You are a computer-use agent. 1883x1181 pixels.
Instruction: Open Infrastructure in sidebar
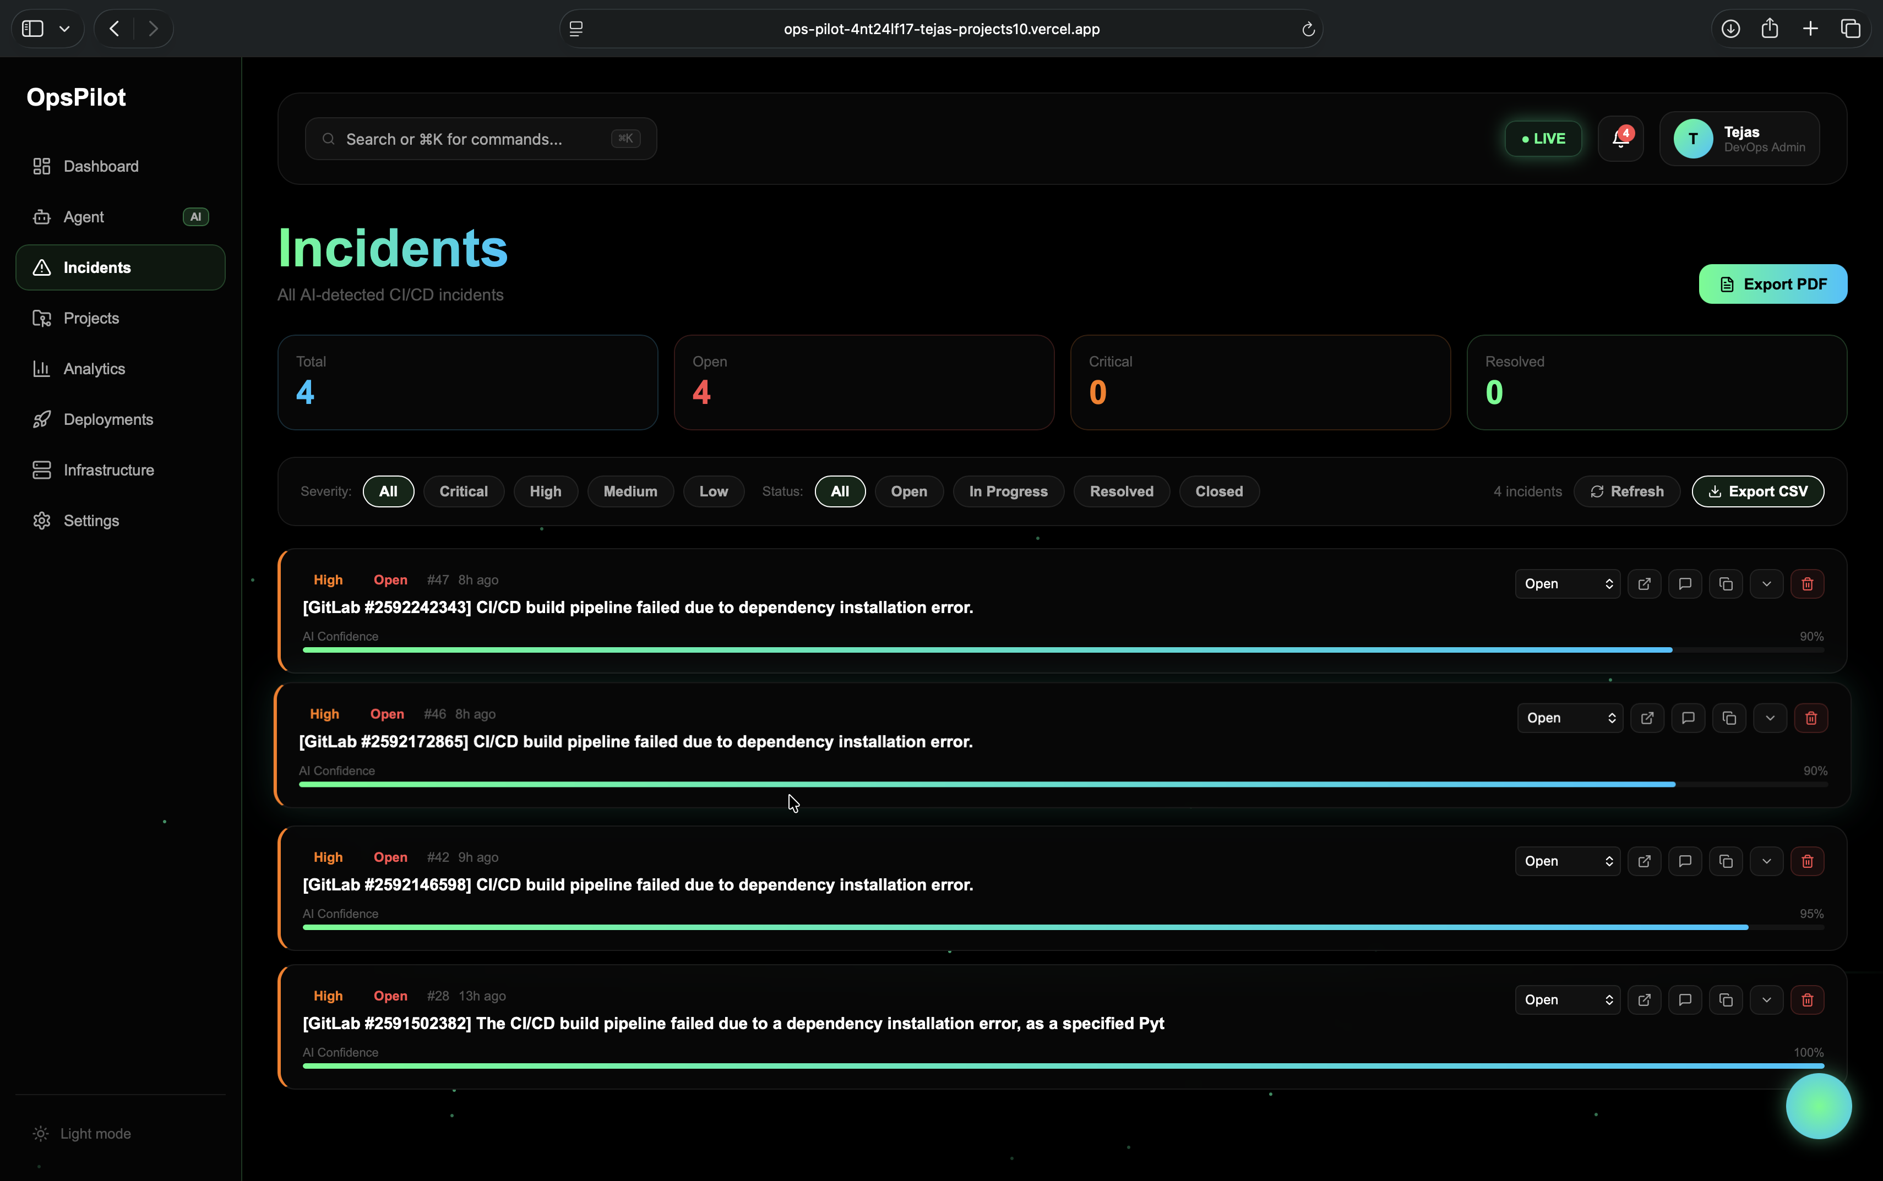[121, 470]
